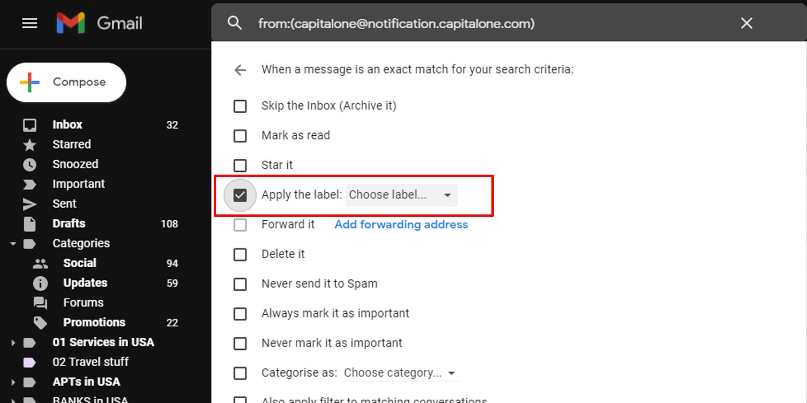Open the Choose label dropdown
This screenshot has height=403, width=807.
click(402, 195)
